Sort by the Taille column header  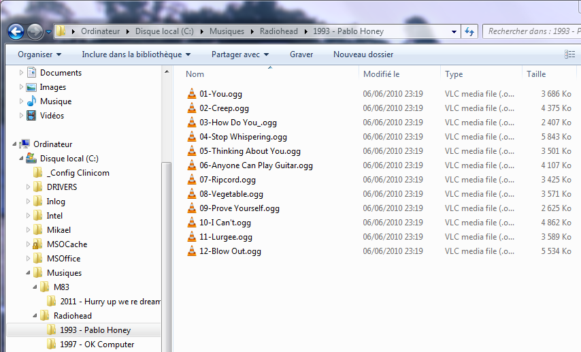(536, 74)
